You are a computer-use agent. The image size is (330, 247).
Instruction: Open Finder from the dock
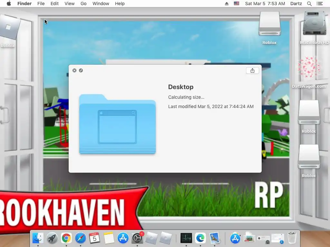38,238
